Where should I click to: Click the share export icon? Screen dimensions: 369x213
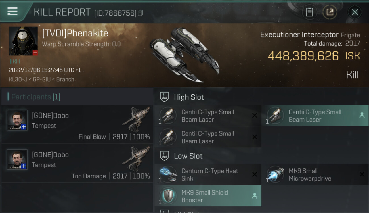pyautogui.click(x=330, y=12)
